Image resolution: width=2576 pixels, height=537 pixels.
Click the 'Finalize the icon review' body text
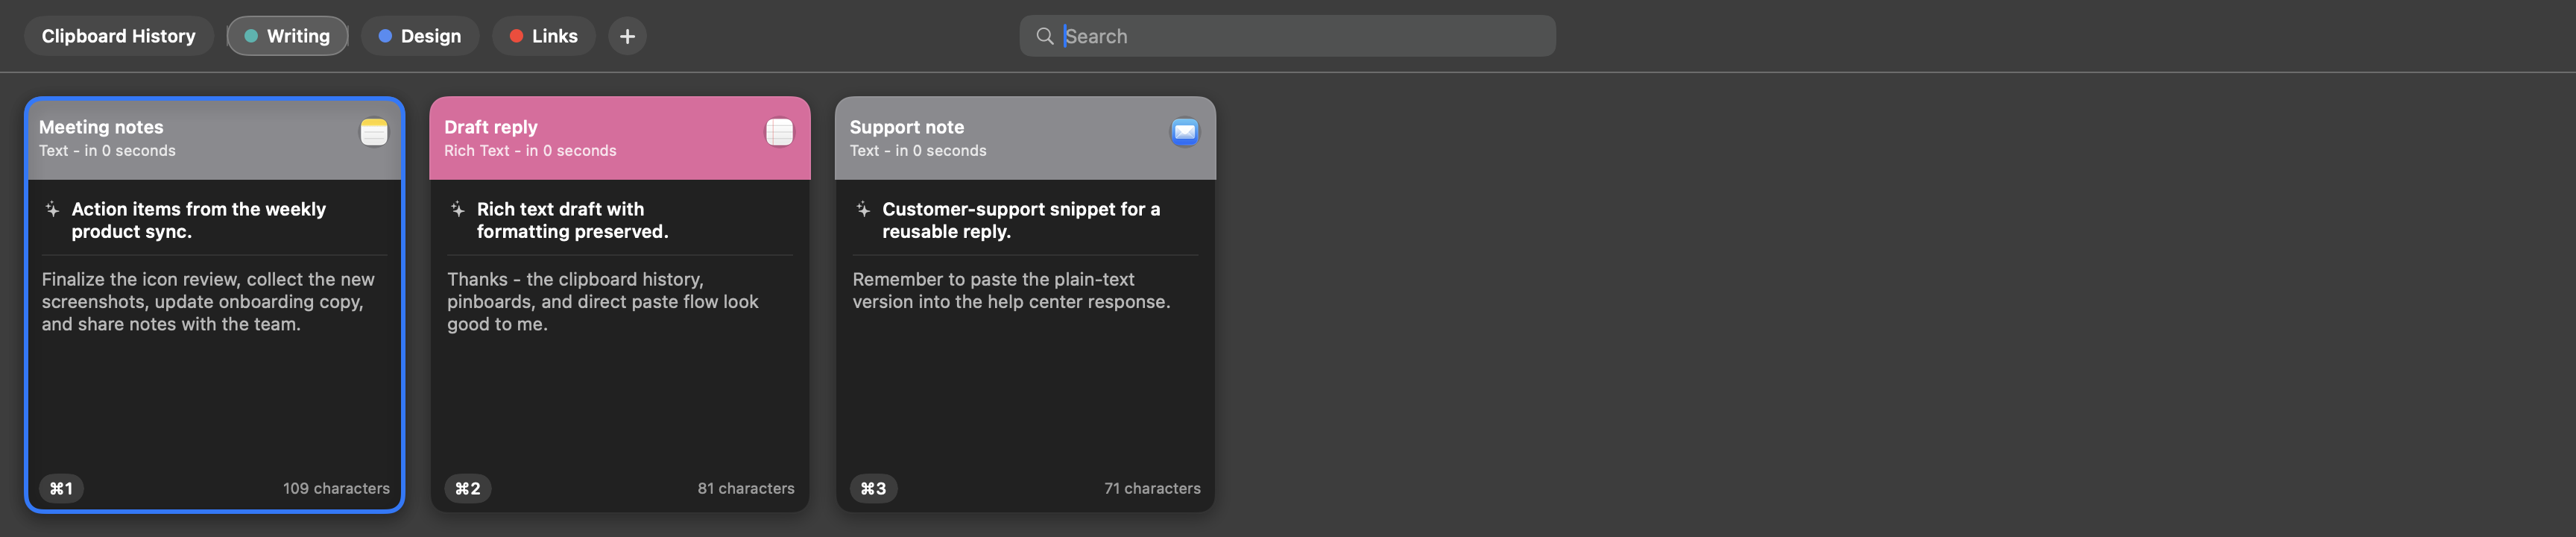[x=208, y=302]
